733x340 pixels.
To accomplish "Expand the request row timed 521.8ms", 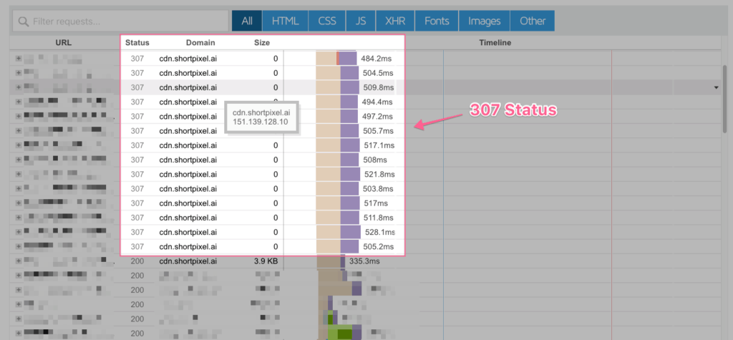I will 19,174.
